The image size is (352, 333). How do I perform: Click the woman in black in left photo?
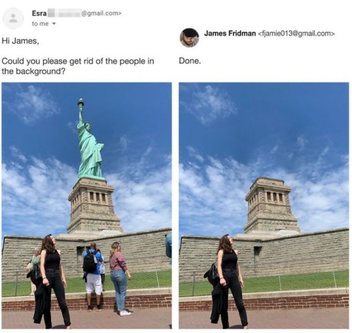coord(51,281)
